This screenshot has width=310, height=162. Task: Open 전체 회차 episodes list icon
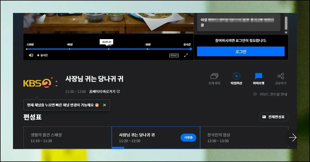(214, 76)
